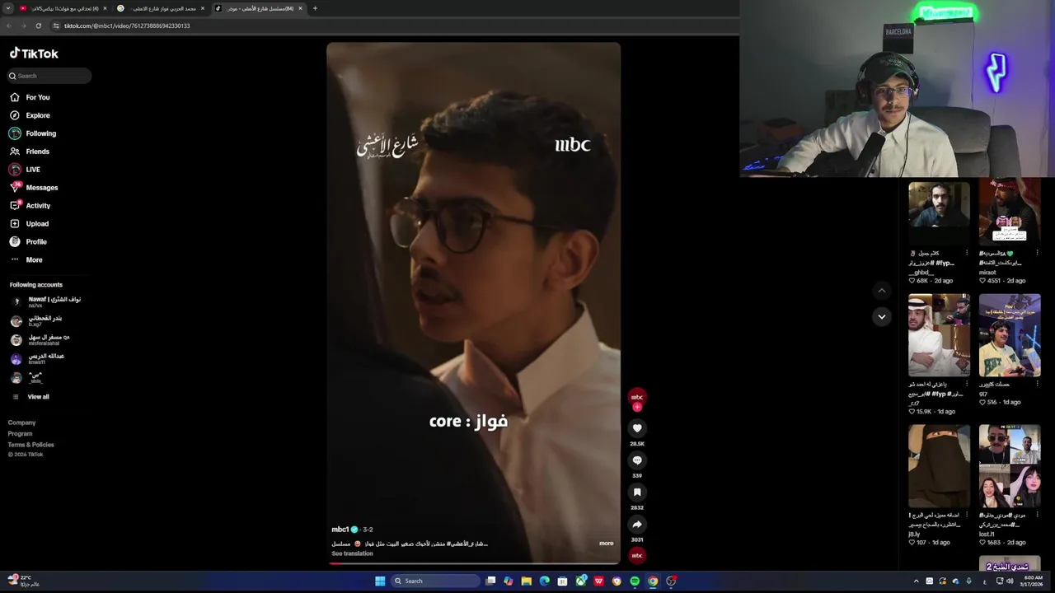Open the sound disc below share
Viewport: 1055px width, 593px height.
637,556
